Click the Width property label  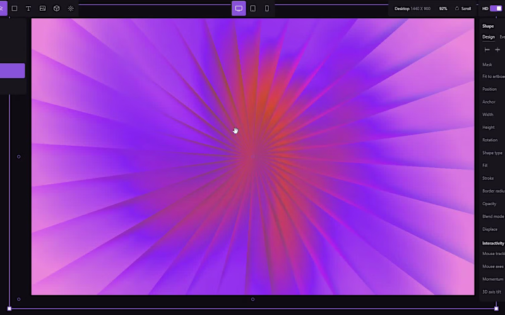point(487,114)
